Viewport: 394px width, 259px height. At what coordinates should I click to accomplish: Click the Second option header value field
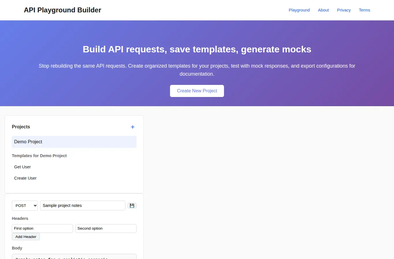tap(106, 228)
